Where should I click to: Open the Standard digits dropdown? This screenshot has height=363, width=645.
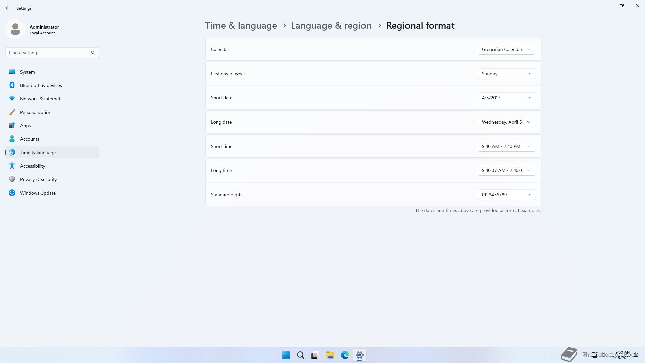coord(506,195)
